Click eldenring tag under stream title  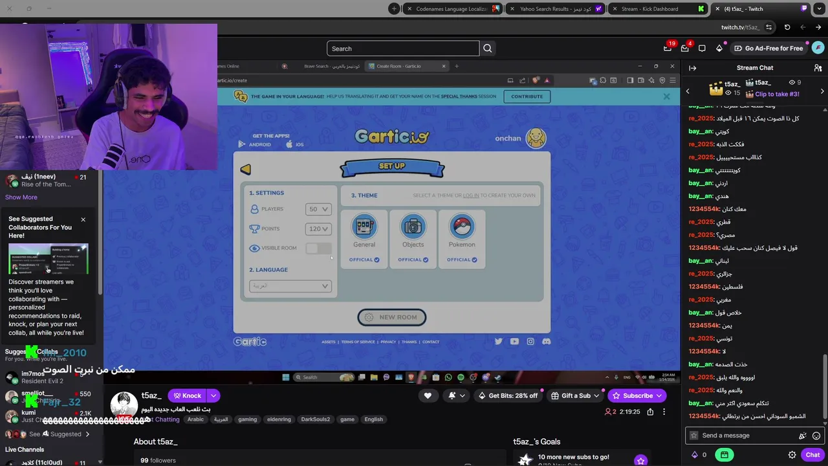pos(279,419)
